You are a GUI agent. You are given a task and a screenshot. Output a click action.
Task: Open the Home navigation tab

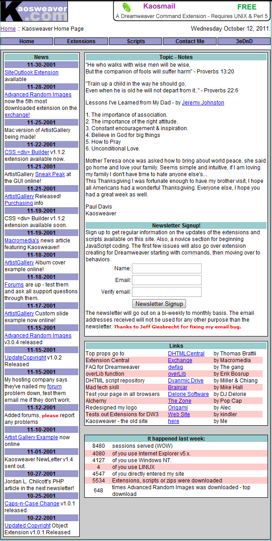(x=27, y=41)
